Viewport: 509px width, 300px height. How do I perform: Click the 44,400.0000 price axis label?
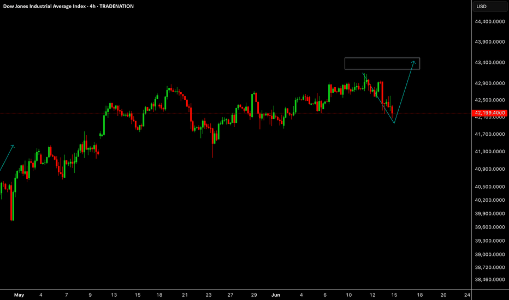[x=489, y=22]
